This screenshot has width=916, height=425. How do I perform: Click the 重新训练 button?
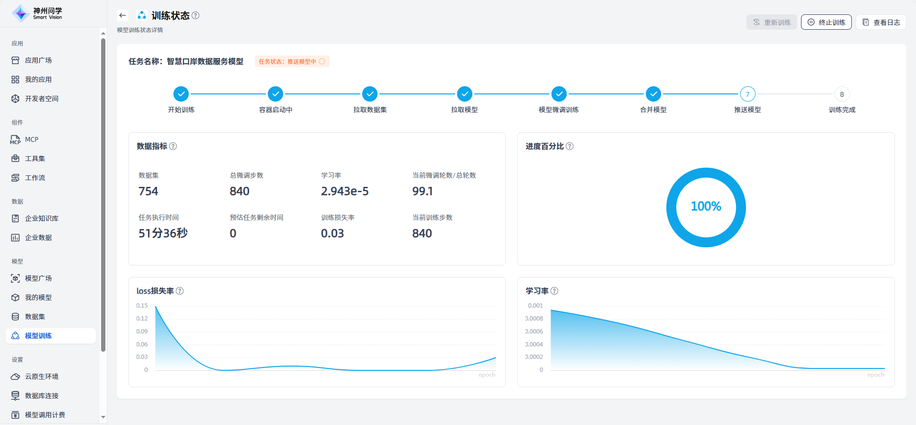(x=771, y=22)
